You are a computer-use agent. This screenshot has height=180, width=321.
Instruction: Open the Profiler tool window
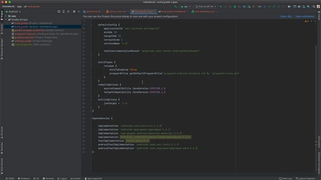[x=75, y=178]
